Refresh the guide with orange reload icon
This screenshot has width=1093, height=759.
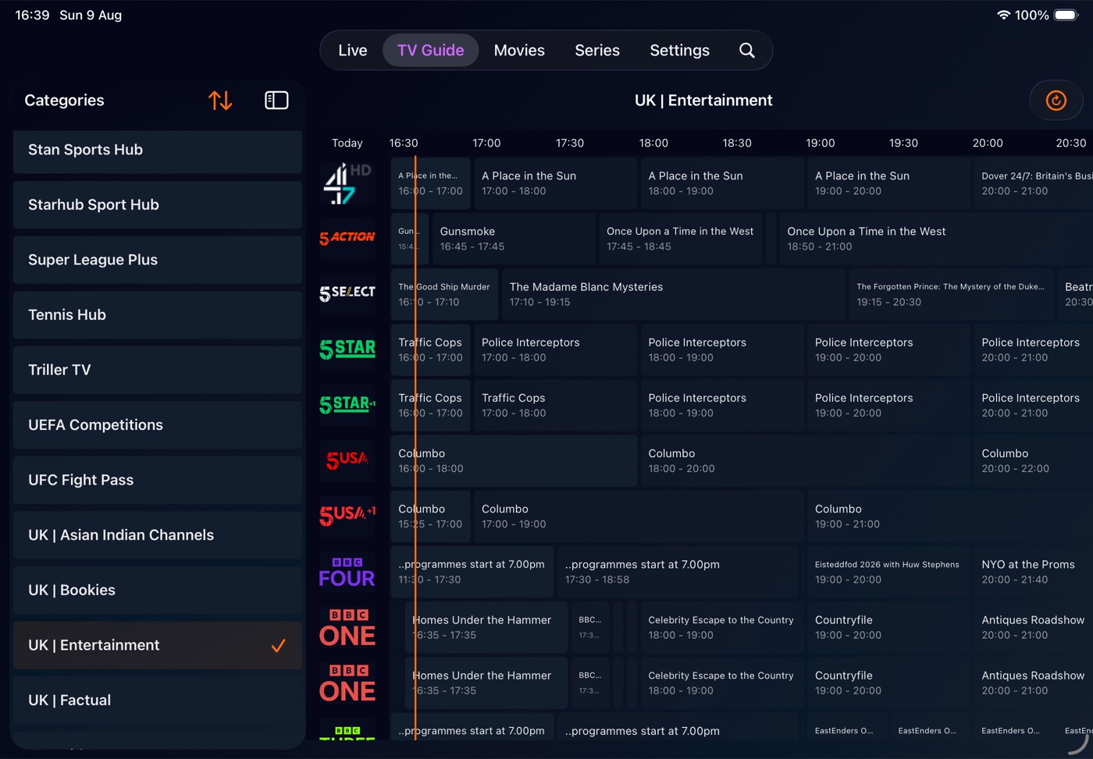tap(1056, 100)
